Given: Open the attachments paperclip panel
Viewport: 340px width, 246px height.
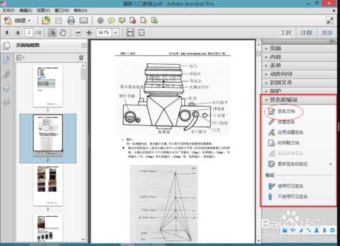Looking at the screenshot, I should coord(6,74).
